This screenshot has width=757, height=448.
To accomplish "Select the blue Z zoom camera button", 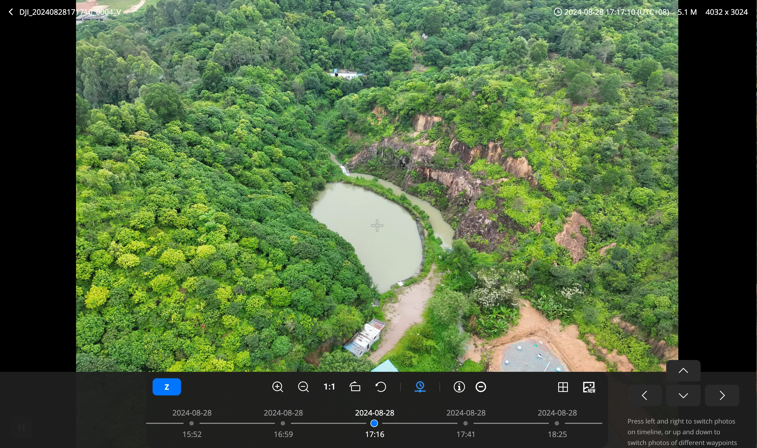I will click(167, 387).
